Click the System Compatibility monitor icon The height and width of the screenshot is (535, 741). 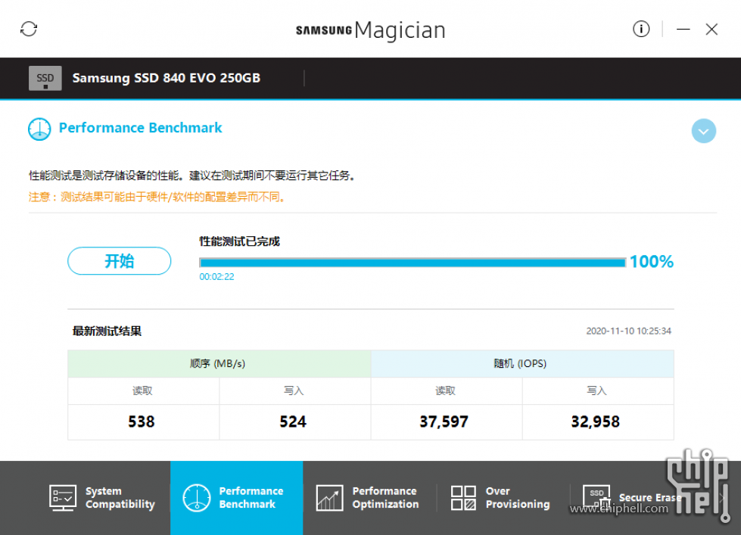[62, 498]
